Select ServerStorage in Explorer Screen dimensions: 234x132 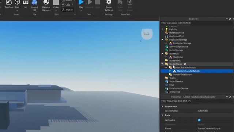pos(176,50)
